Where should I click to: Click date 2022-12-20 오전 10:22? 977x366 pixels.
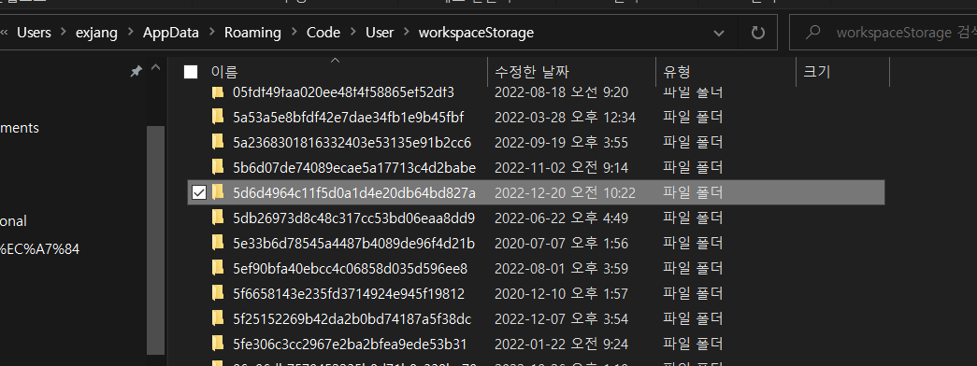565,193
